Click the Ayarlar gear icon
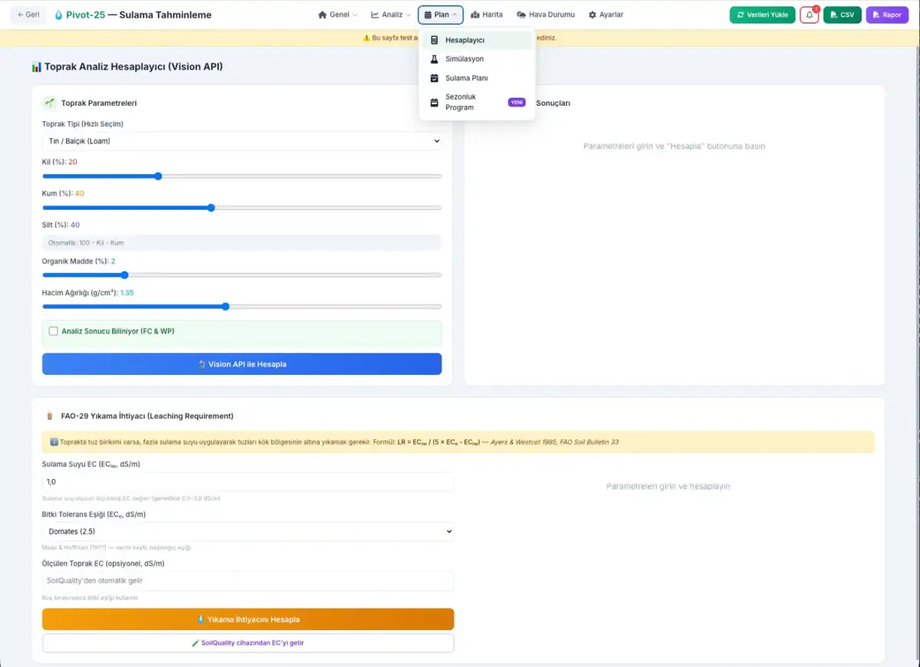The height and width of the screenshot is (667, 920). [x=592, y=15]
